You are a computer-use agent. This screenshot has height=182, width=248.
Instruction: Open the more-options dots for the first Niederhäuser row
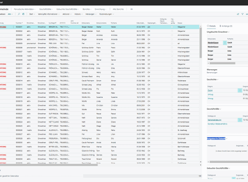click(x=225, y=43)
